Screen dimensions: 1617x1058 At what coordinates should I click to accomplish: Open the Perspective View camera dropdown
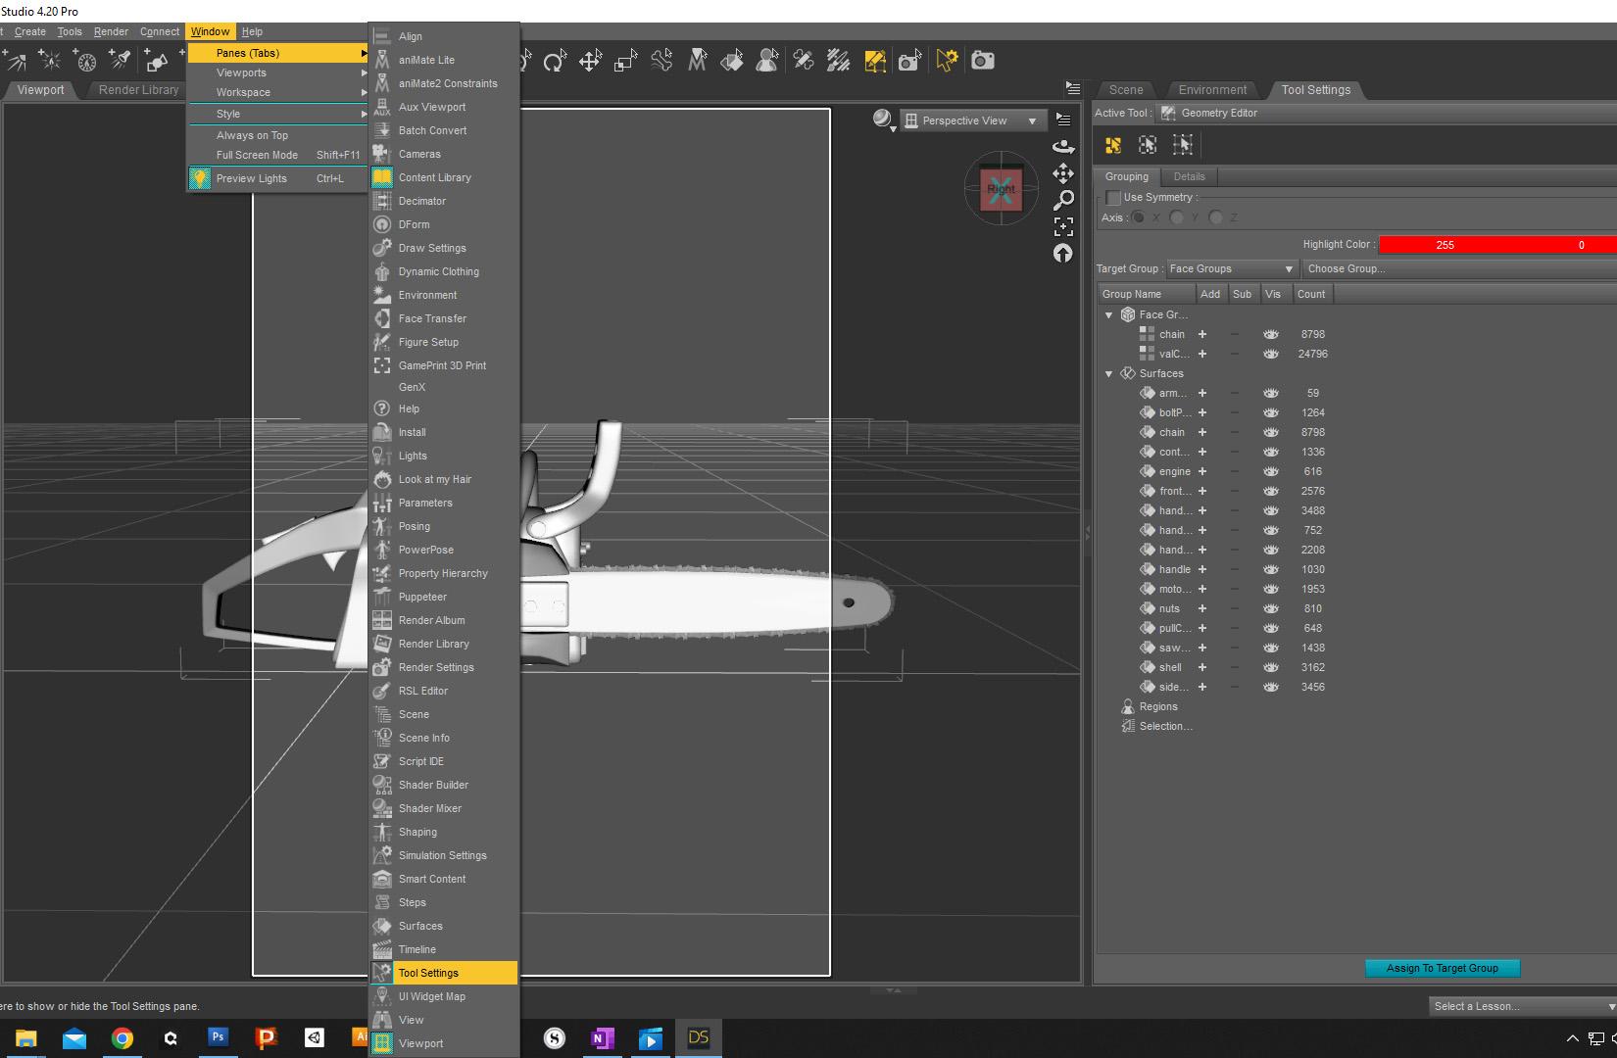(x=971, y=120)
